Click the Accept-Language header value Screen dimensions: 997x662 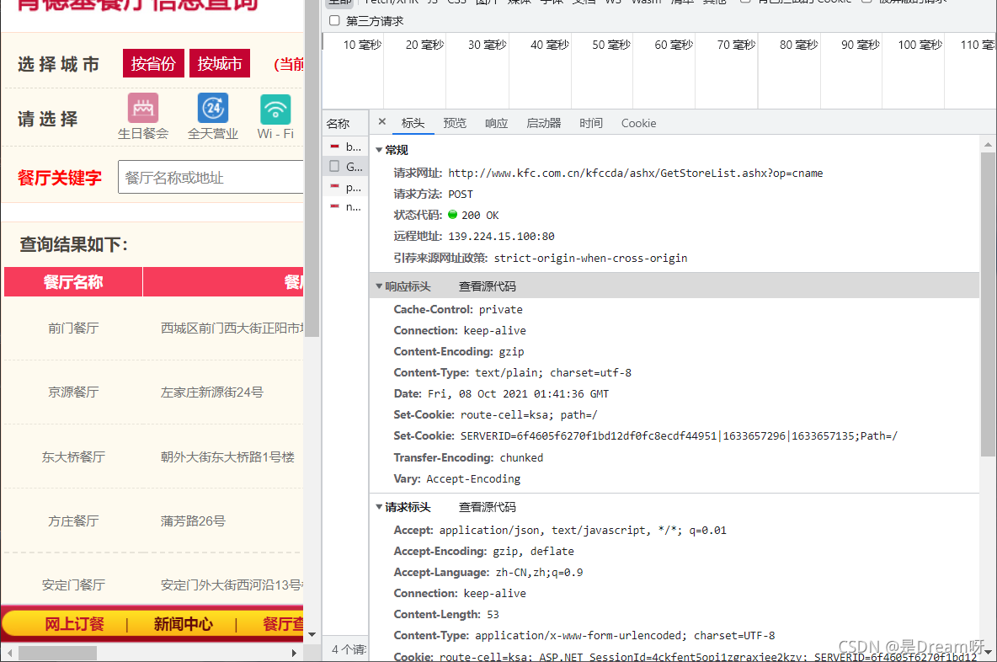click(539, 573)
